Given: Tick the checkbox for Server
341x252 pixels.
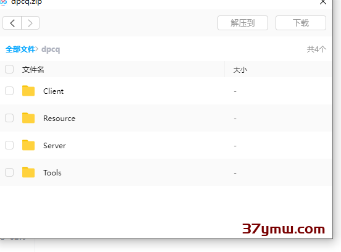Looking at the screenshot, I should pos(9,145).
